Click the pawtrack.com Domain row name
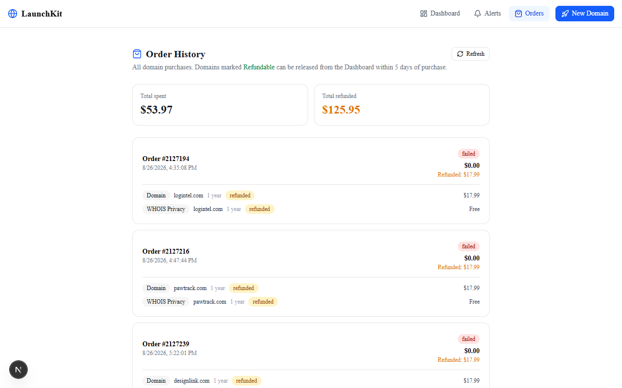Viewport: 622px width, 388px height. [x=190, y=288]
